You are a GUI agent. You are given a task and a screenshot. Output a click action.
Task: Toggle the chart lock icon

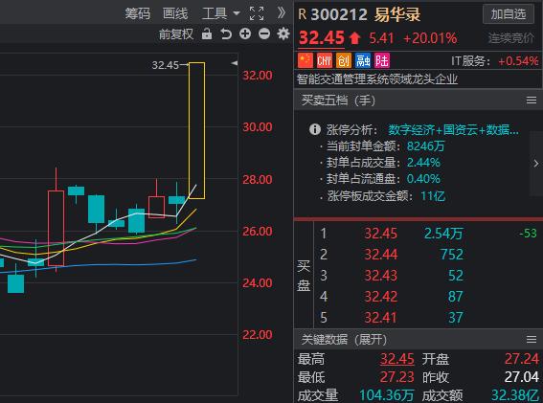(207, 34)
